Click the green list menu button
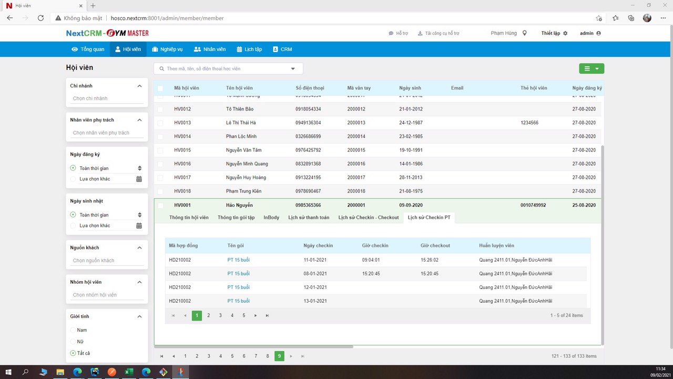This screenshot has width=673, height=379. coord(592,68)
